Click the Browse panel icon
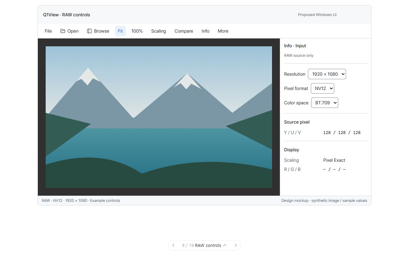Viewport: 409px width, 270px height. (89, 31)
